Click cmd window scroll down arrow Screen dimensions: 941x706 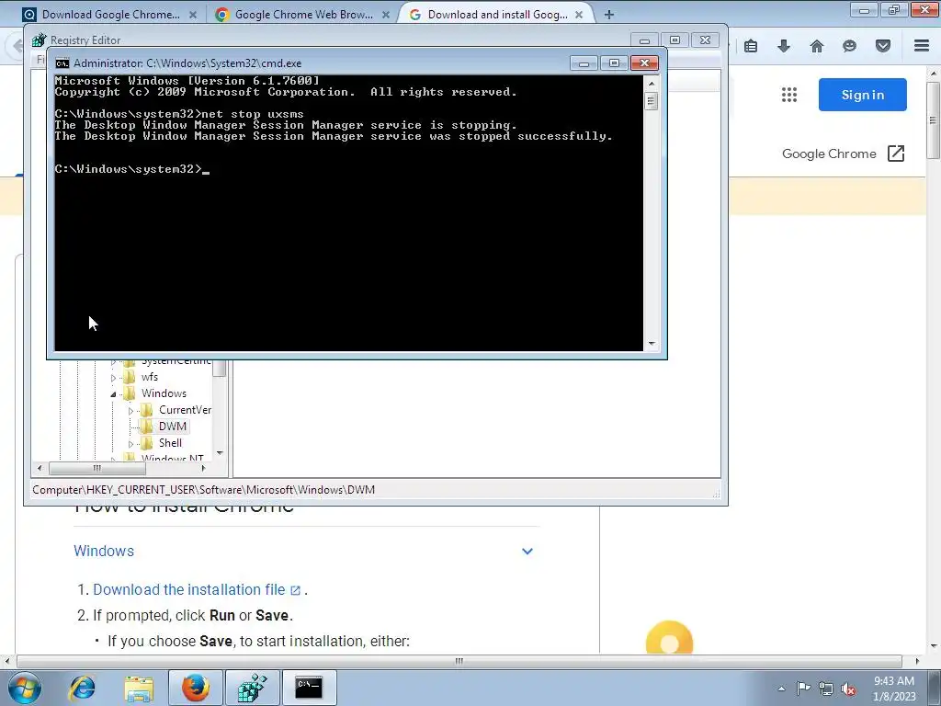(x=652, y=344)
